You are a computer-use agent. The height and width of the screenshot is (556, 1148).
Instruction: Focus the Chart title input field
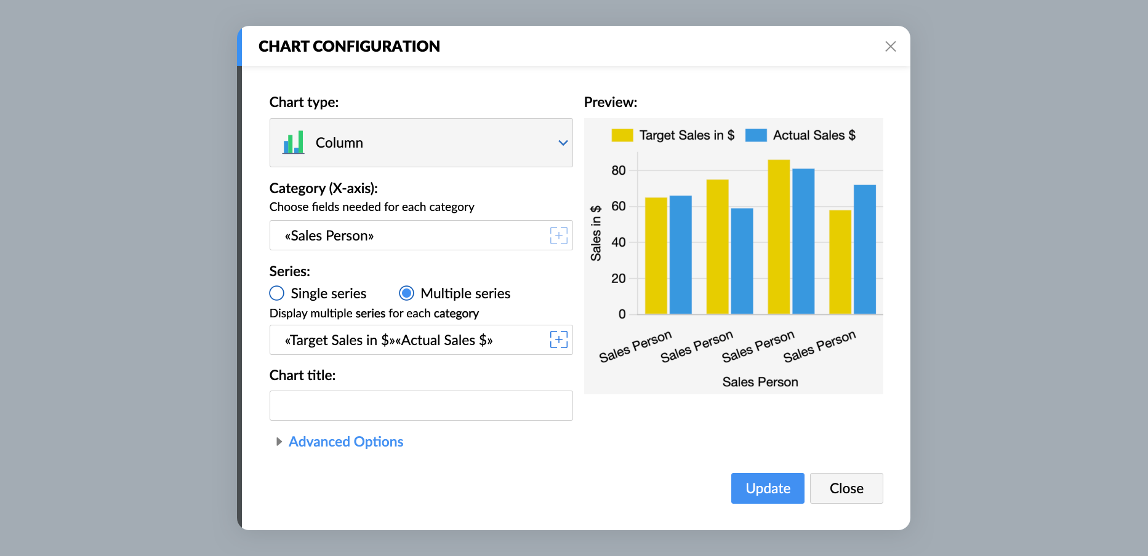421,406
